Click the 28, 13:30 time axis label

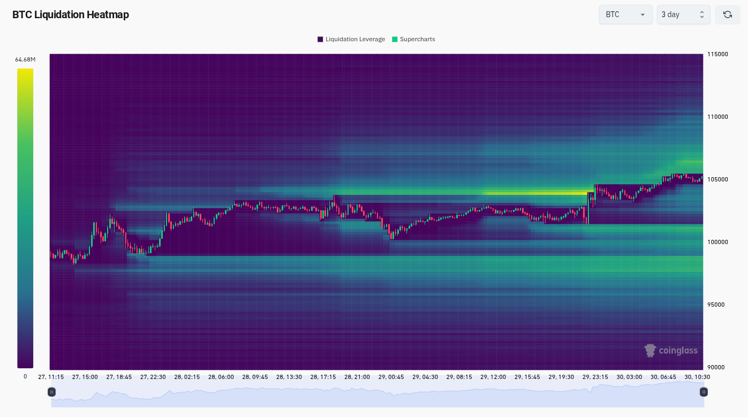(289, 377)
